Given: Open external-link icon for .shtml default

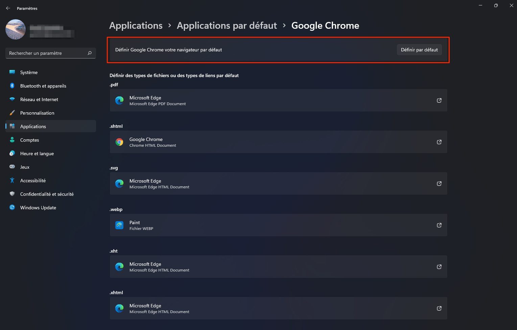Looking at the screenshot, I should [x=439, y=142].
